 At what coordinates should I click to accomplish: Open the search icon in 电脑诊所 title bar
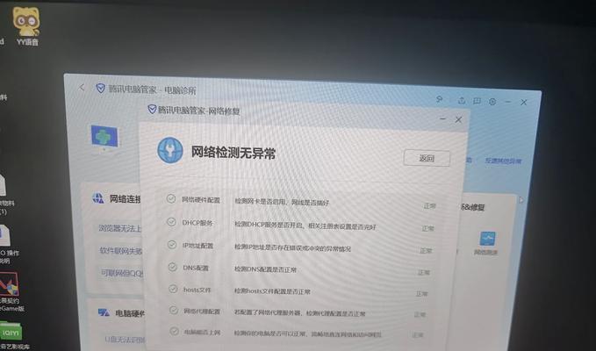pyautogui.click(x=439, y=99)
